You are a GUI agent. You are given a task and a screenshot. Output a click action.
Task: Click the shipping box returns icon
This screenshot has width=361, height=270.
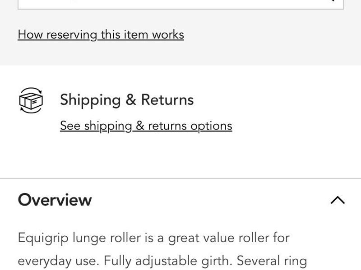pos(31,100)
